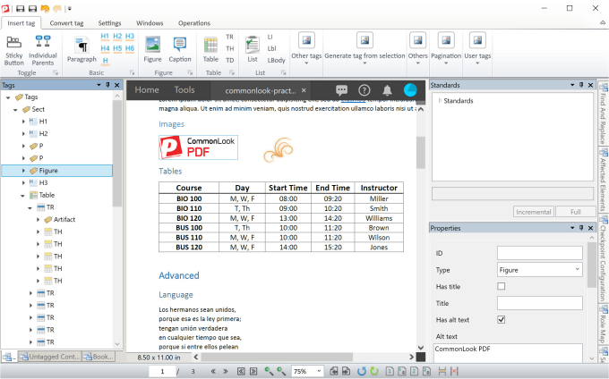Switch to the Convert tag ribbon tab

66,23
